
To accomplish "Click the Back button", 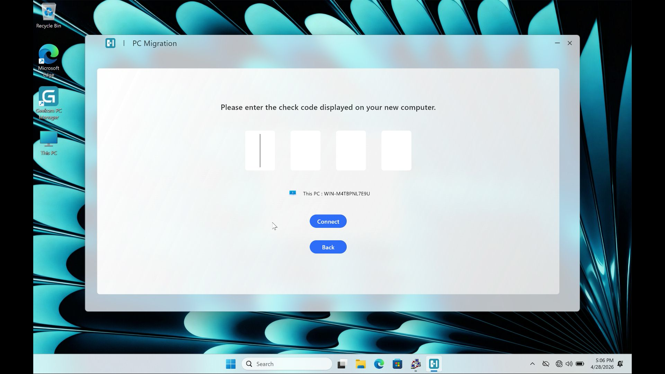I will coord(328,247).
